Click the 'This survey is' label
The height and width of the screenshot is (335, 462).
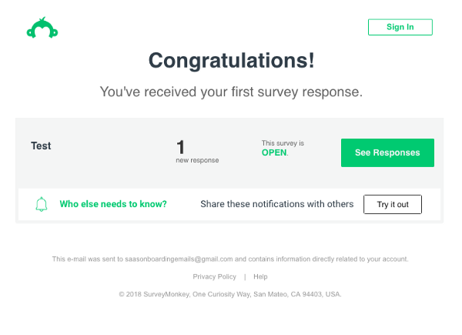coord(283,143)
